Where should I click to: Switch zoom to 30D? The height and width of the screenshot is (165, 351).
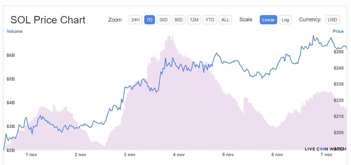tap(164, 20)
